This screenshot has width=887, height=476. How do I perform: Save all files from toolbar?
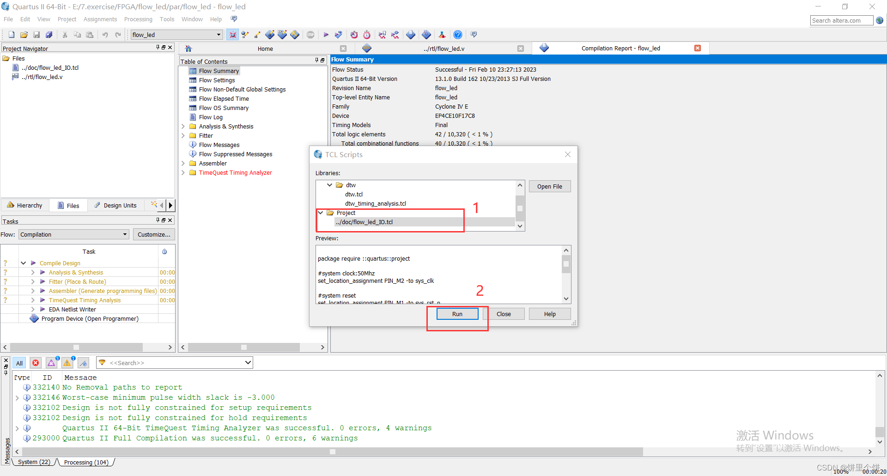click(49, 35)
